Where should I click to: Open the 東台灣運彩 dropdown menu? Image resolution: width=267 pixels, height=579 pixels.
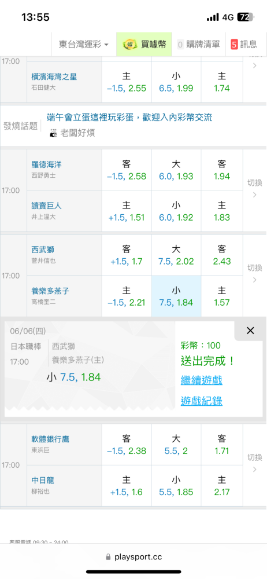[x=84, y=45]
